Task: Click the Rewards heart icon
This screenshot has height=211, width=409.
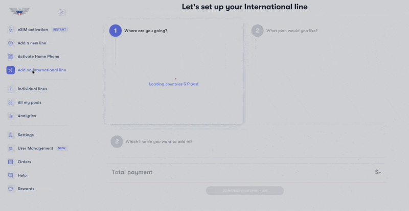Action: click(x=10, y=189)
